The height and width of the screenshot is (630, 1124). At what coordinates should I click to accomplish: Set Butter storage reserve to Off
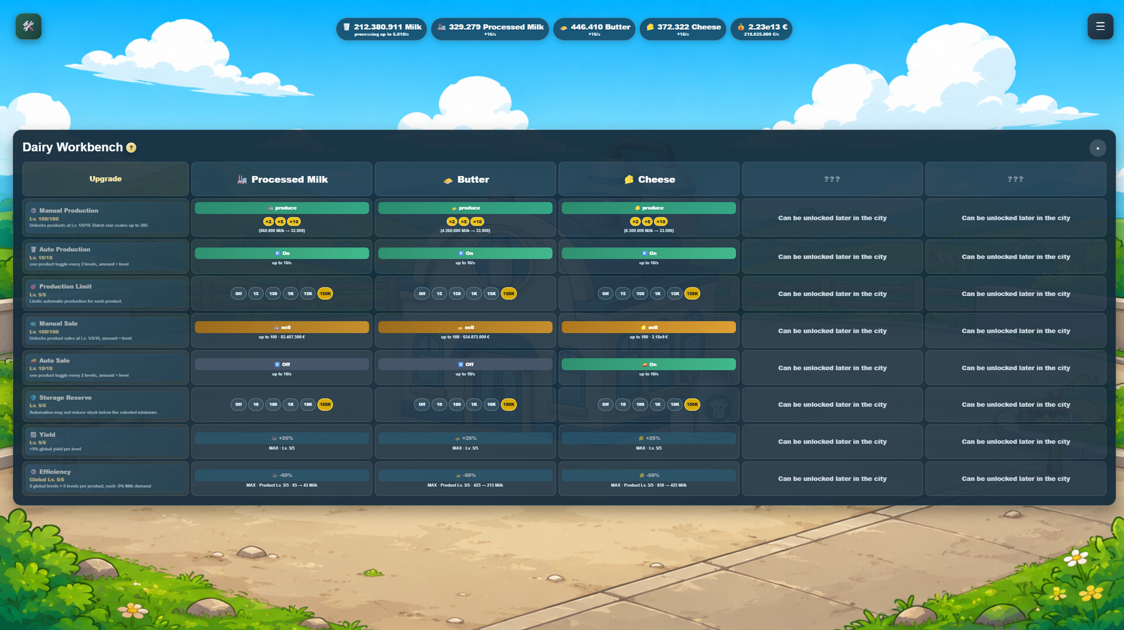point(422,404)
